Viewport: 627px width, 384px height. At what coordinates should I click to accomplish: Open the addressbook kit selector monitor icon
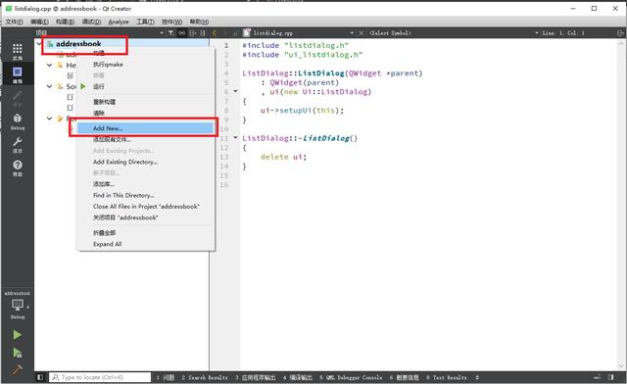click(x=18, y=306)
